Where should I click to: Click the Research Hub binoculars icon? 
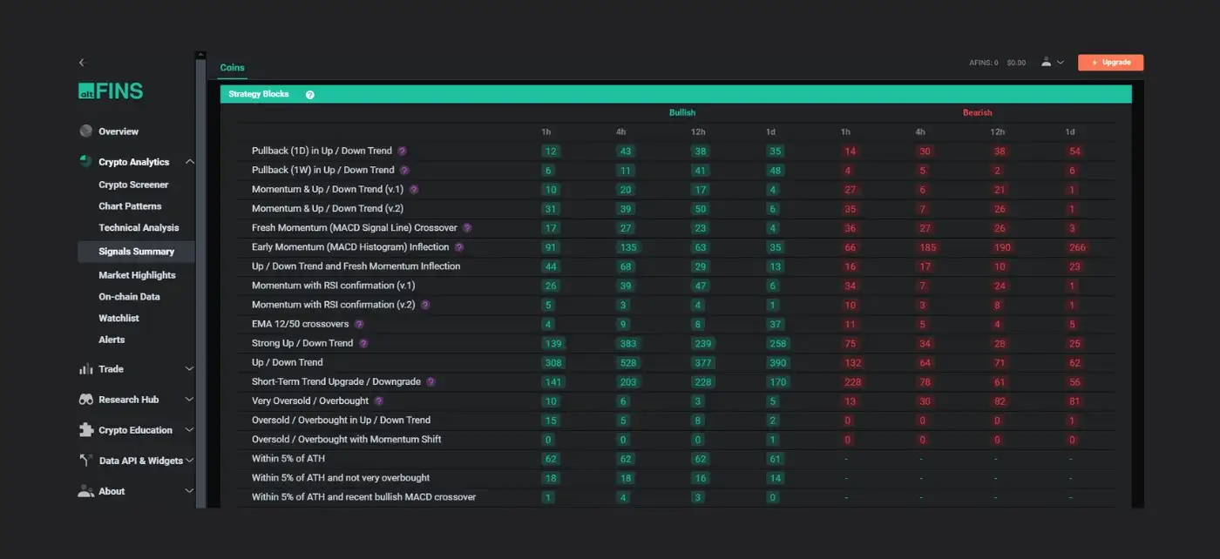pyautogui.click(x=85, y=400)
